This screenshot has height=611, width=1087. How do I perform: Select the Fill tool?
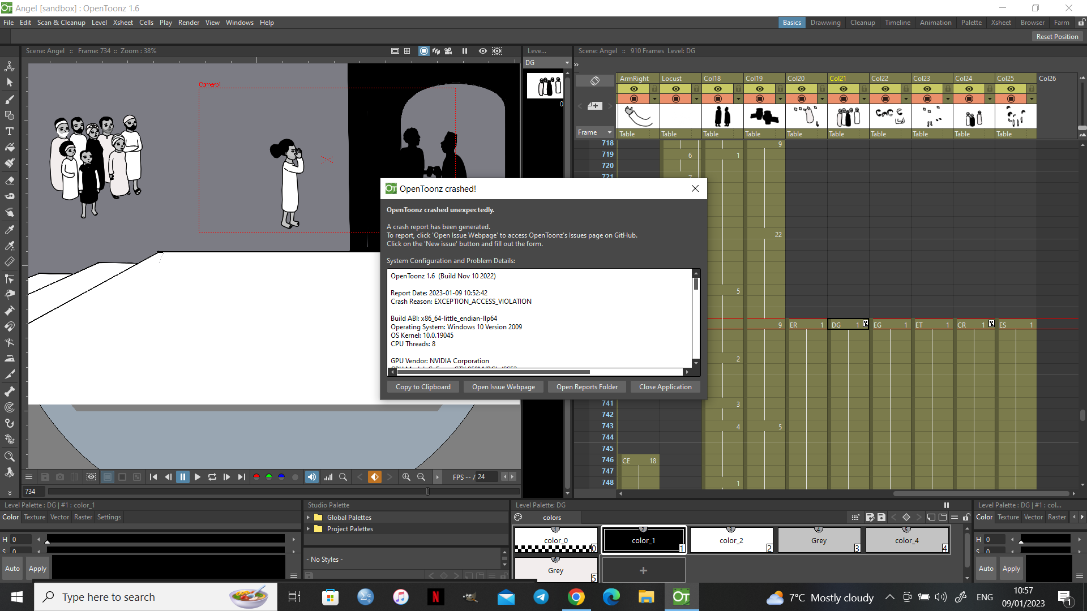(x=10, y=148)
